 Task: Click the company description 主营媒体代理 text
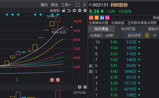point(123,23)
